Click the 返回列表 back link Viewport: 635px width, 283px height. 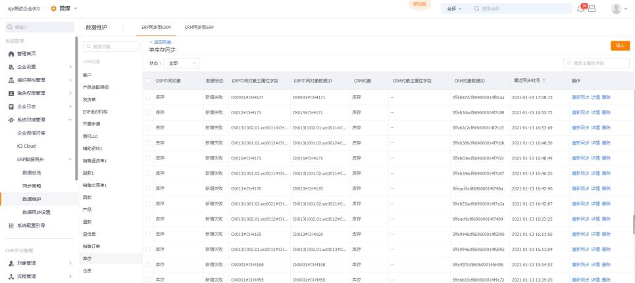[x=161, y=42]
